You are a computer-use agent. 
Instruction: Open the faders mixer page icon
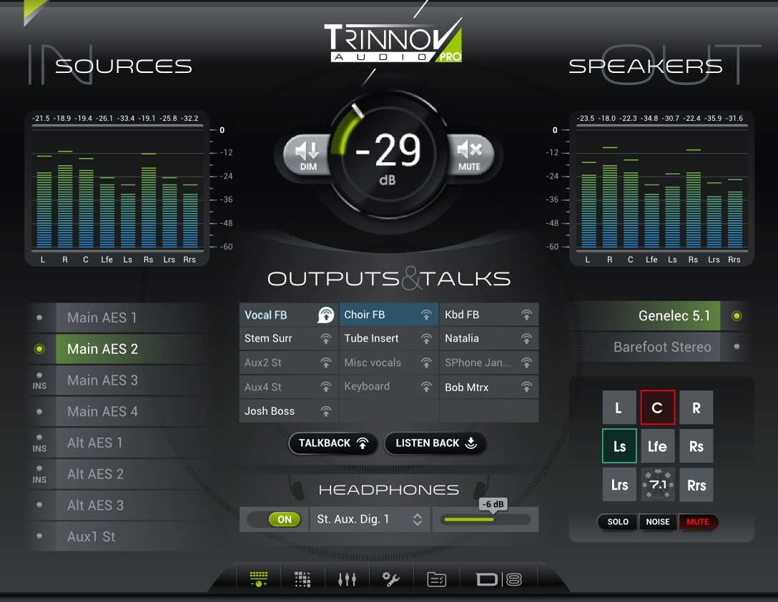tap(347, 579)
